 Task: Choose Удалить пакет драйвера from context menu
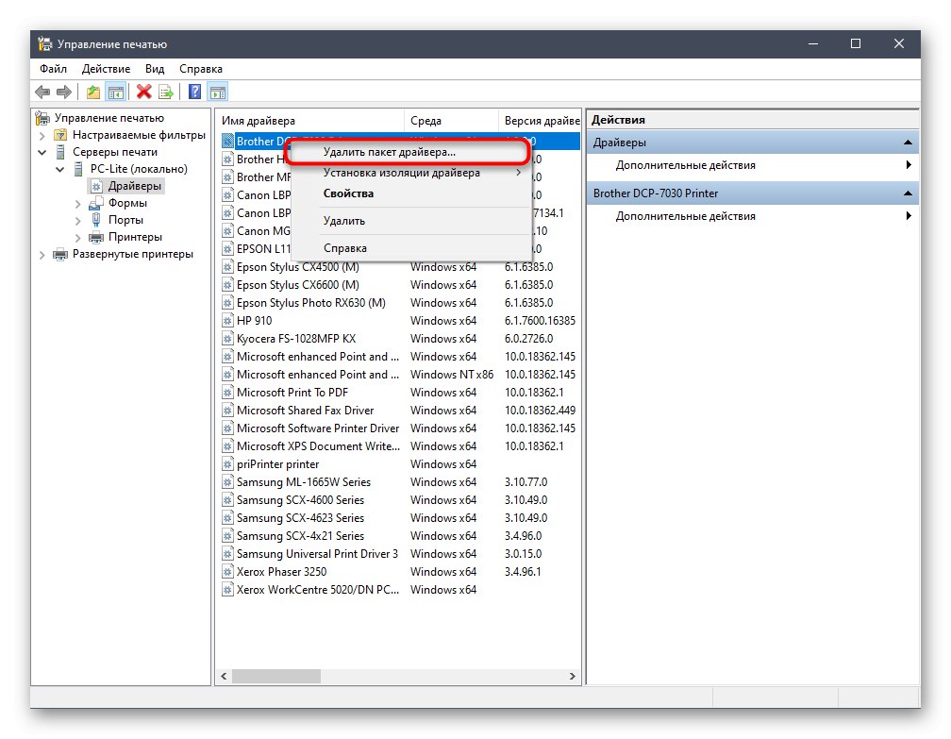click(407, 152)
